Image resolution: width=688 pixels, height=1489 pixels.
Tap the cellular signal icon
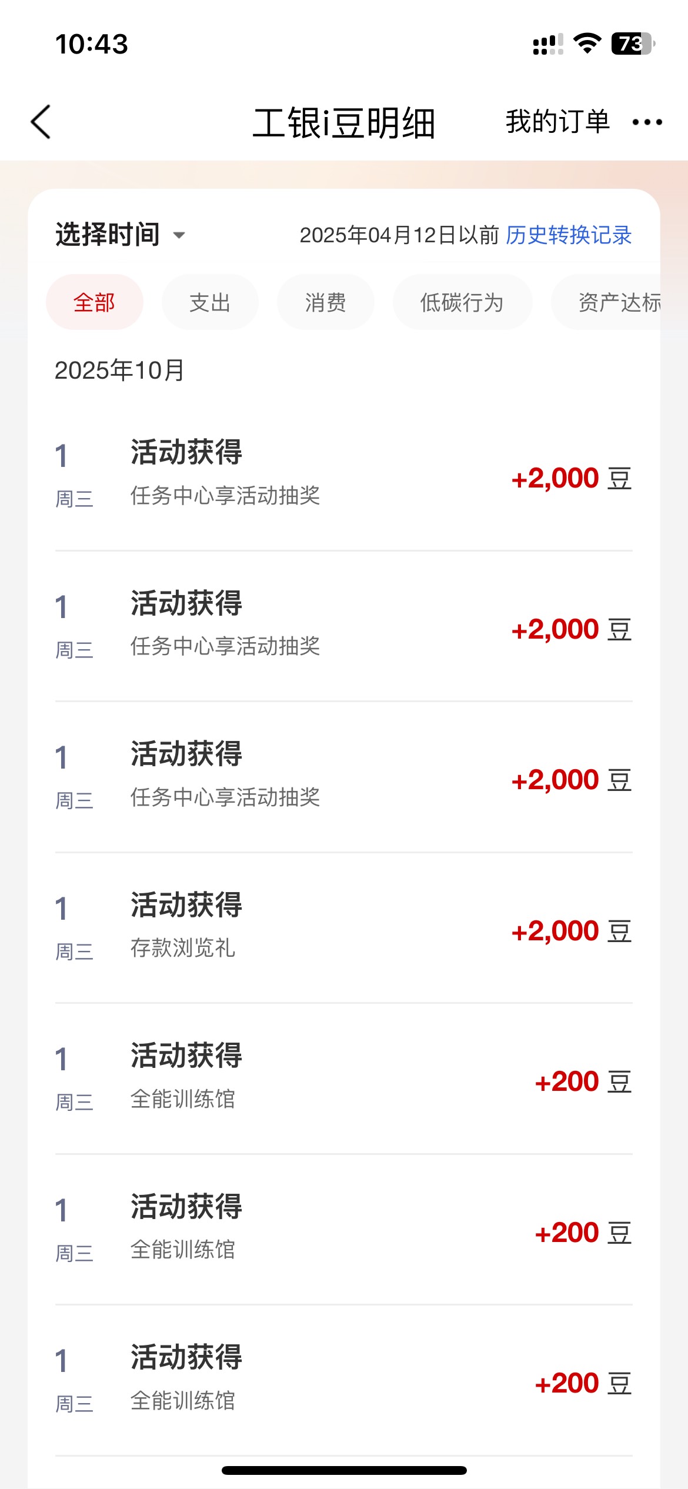coord(547,45)
